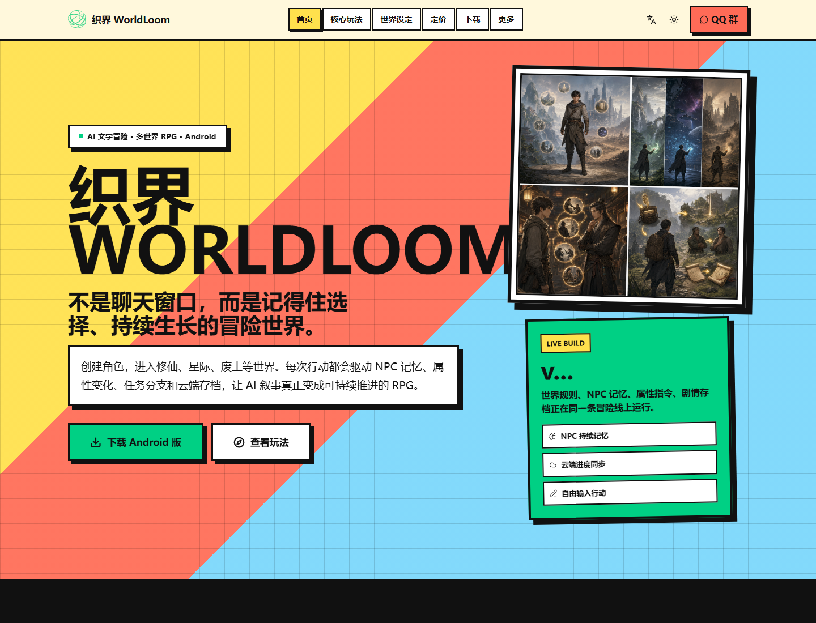Click the LIVE BUILD badge
This screenshot has height=623, width=816.
[x=566, y=343]
